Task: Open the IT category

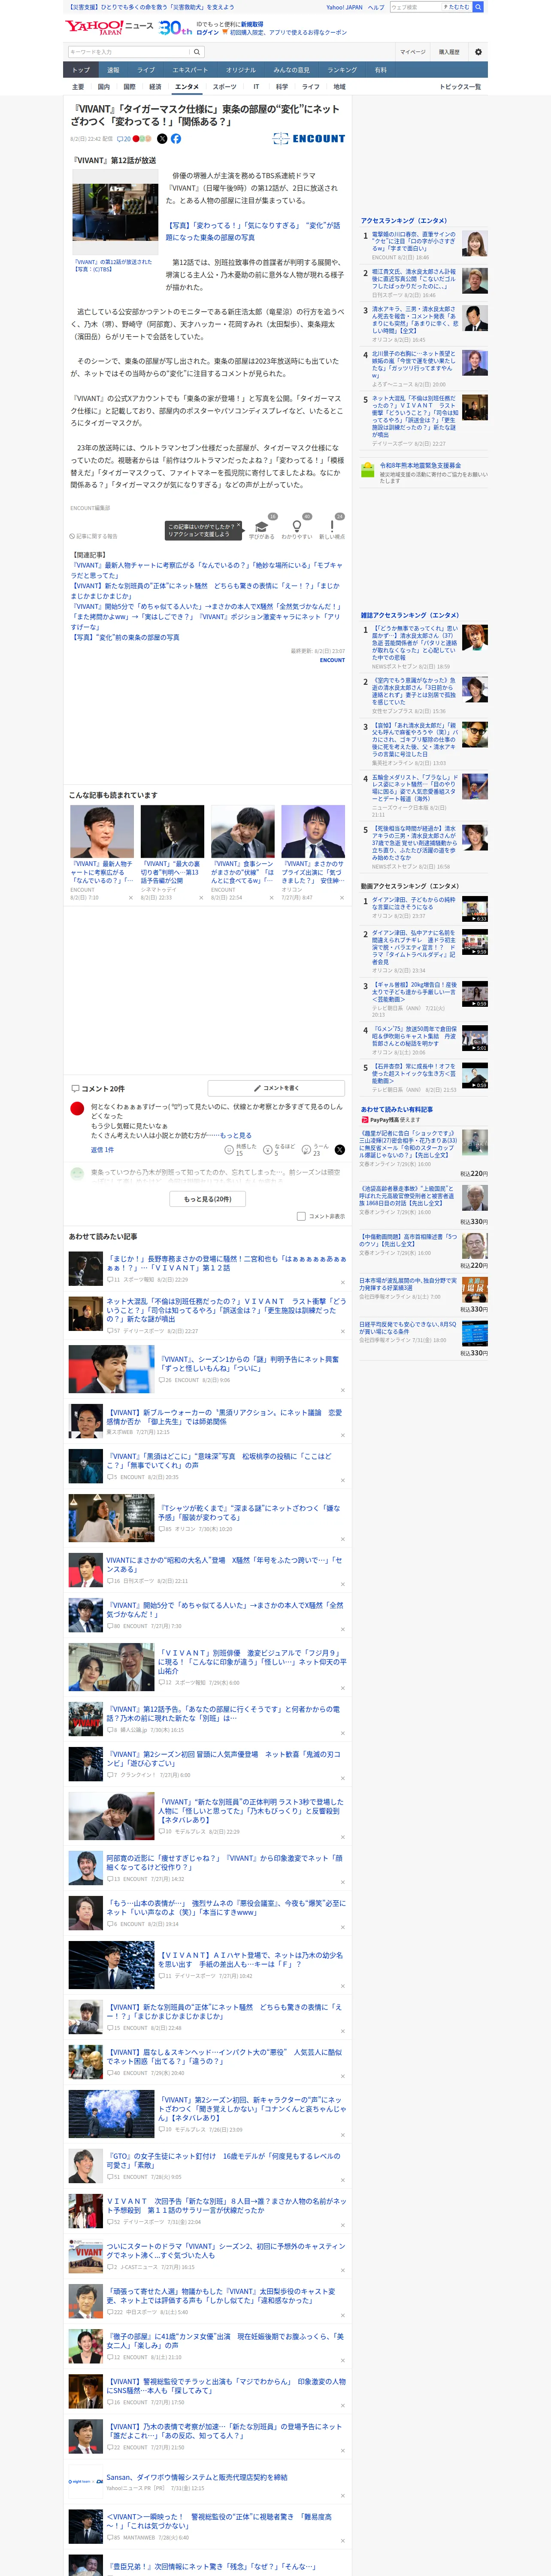Action: coord(256,87)
